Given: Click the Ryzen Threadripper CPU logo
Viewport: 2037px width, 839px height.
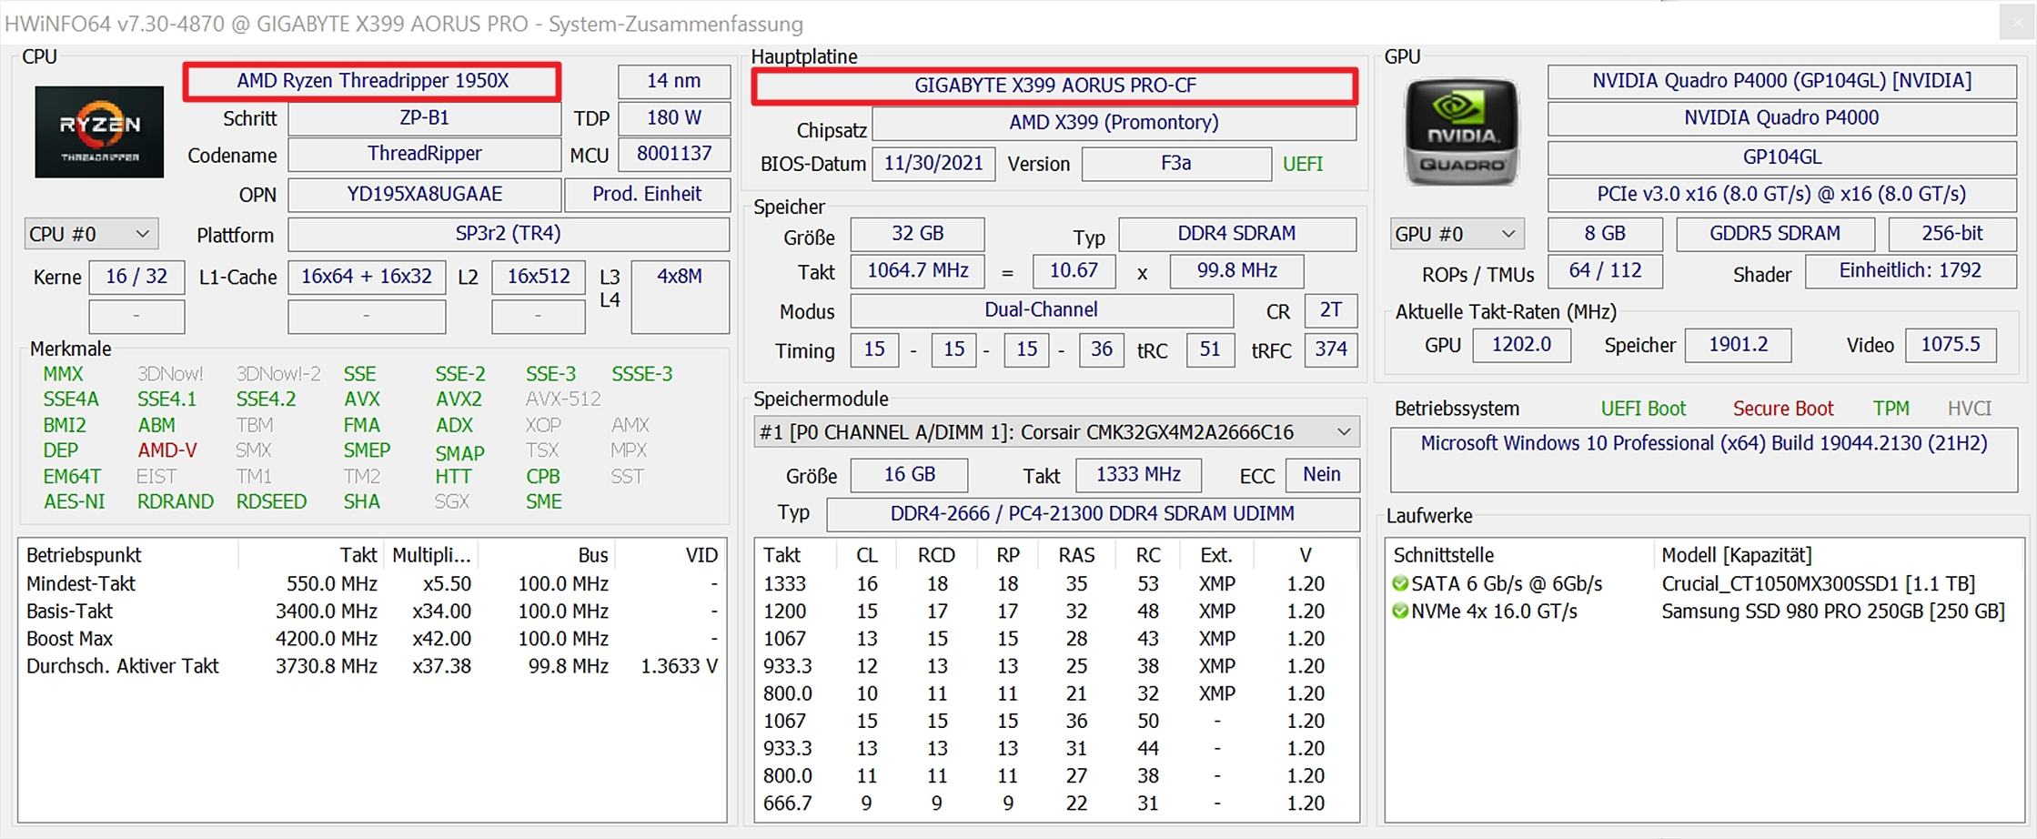Looking at the screenshot, I should (x=99, y=132).
